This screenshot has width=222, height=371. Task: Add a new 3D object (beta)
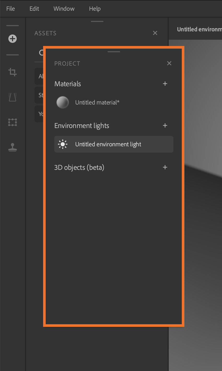(x=165, y=167)
